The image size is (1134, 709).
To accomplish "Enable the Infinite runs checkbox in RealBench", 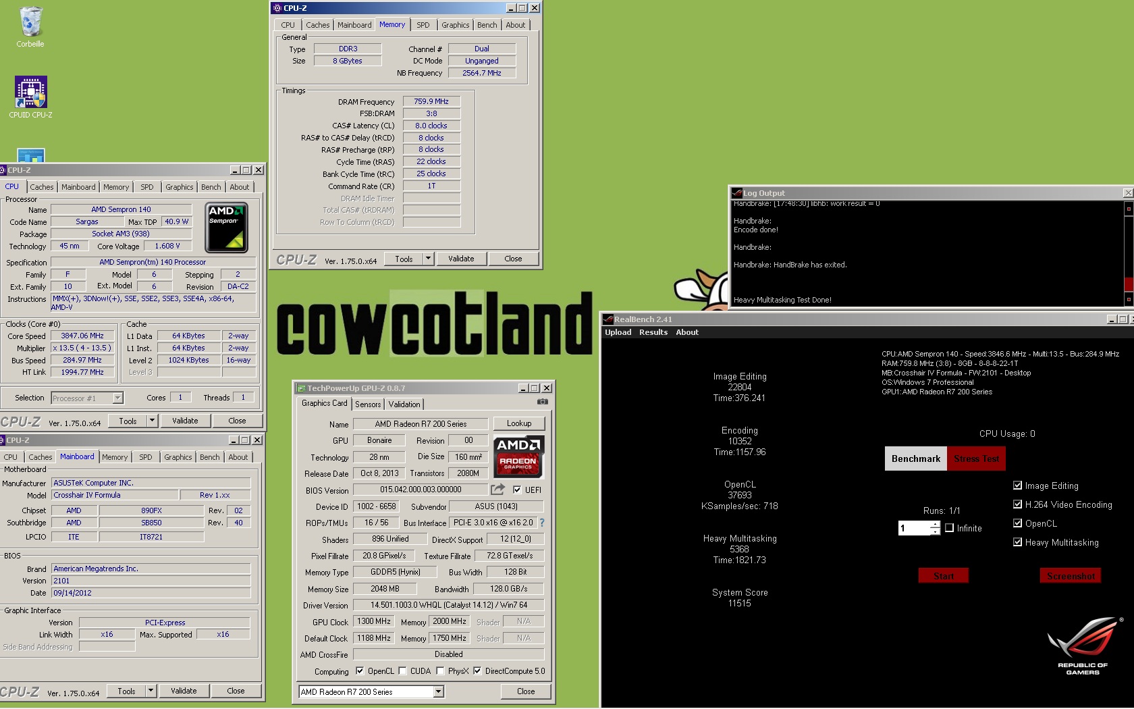I will pyautogui.click(x=950, y=528).
